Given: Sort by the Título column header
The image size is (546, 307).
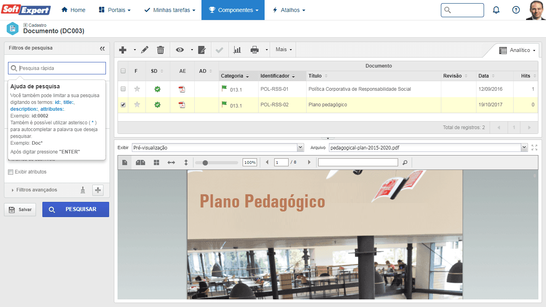Looking at the screenshot, I should [x=318, y=76].
